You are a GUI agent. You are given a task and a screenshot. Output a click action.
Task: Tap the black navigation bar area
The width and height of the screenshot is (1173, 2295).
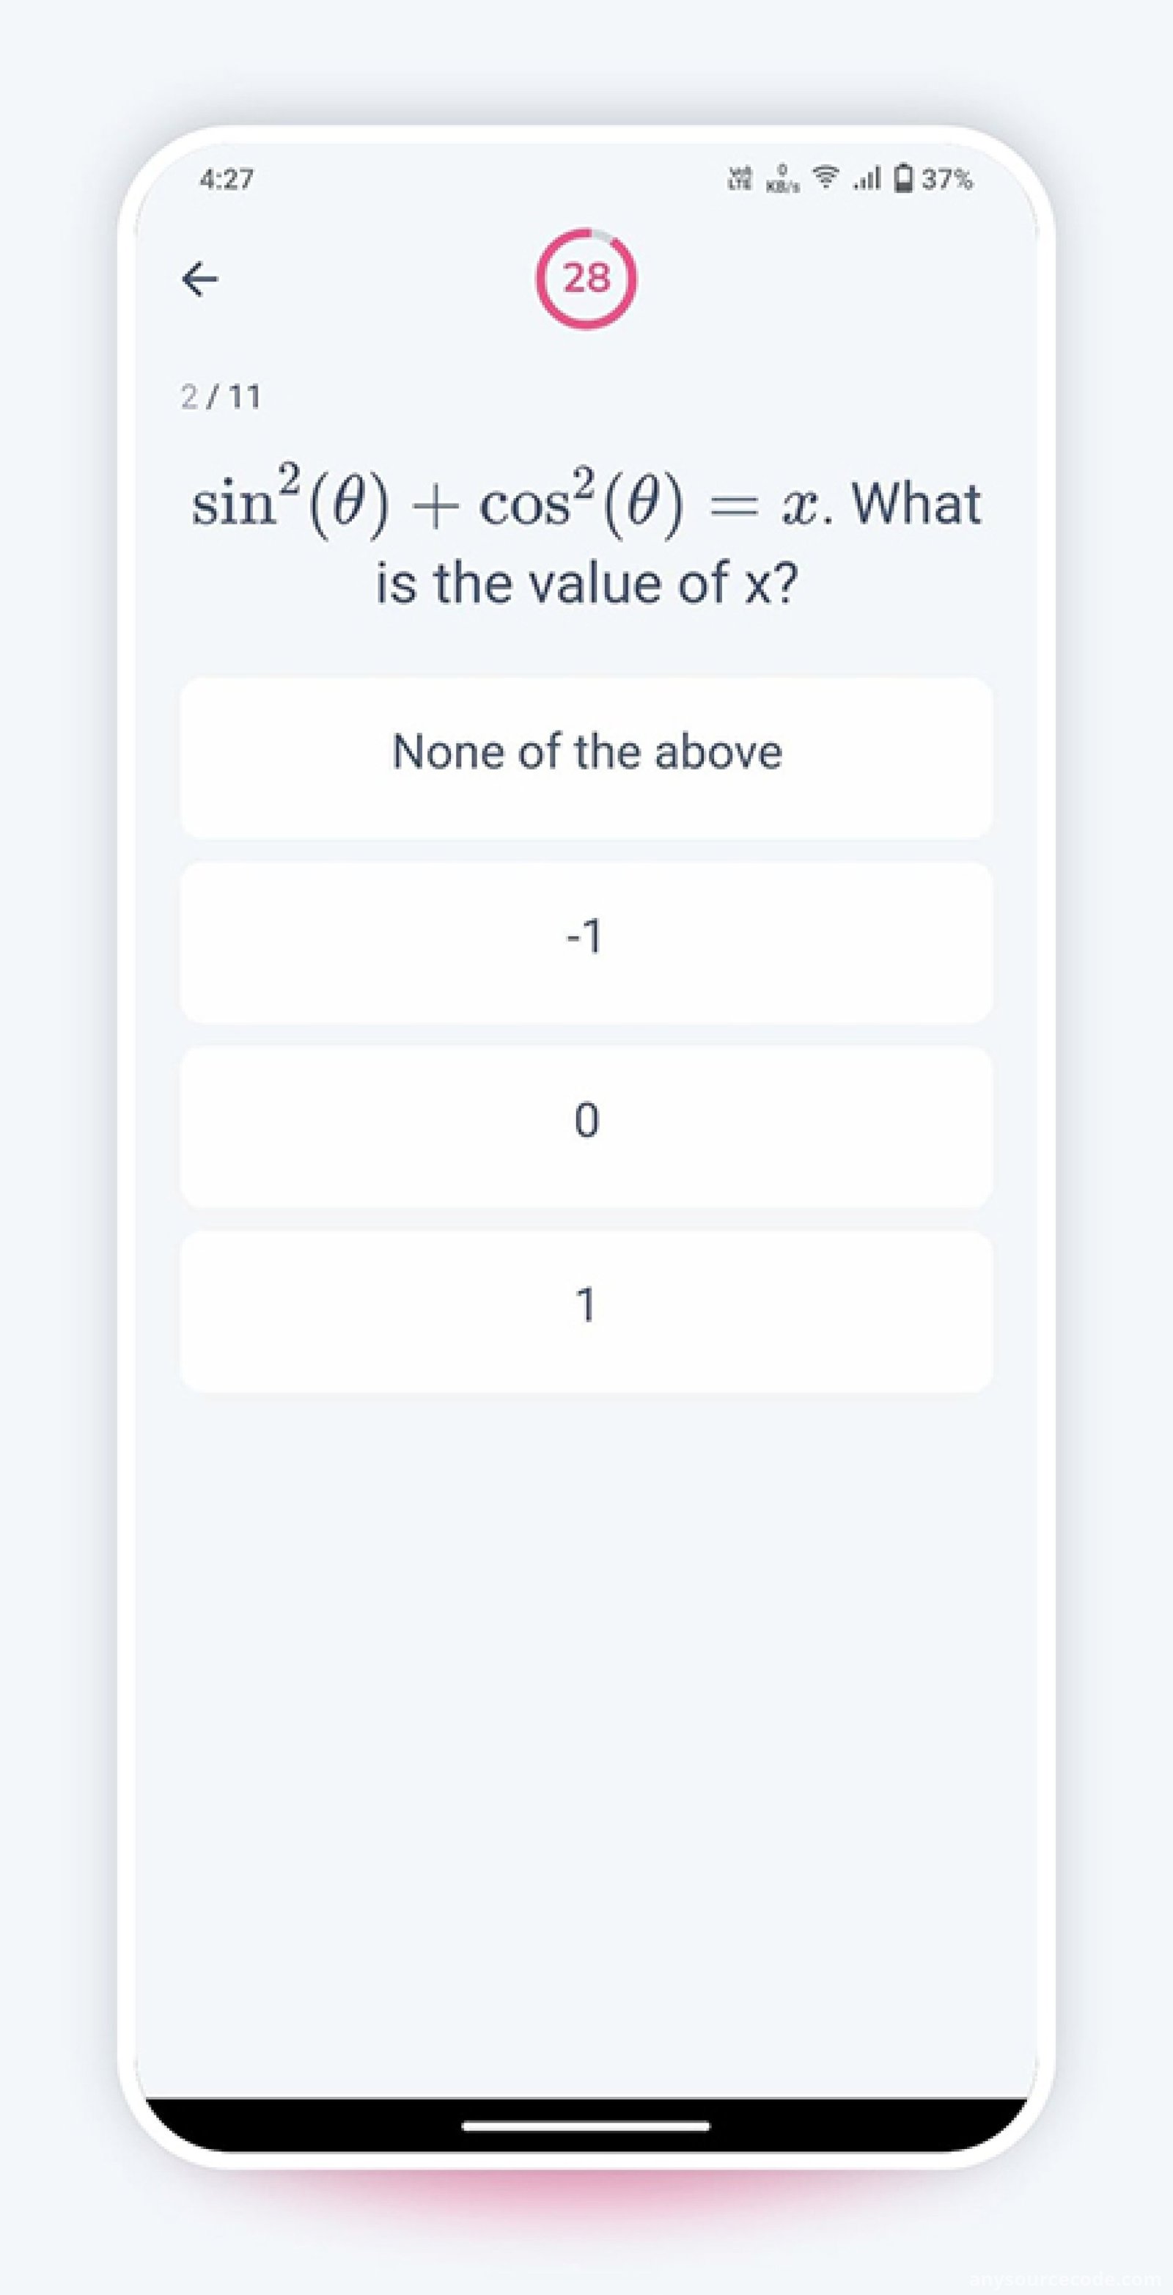coord(586,2124)
